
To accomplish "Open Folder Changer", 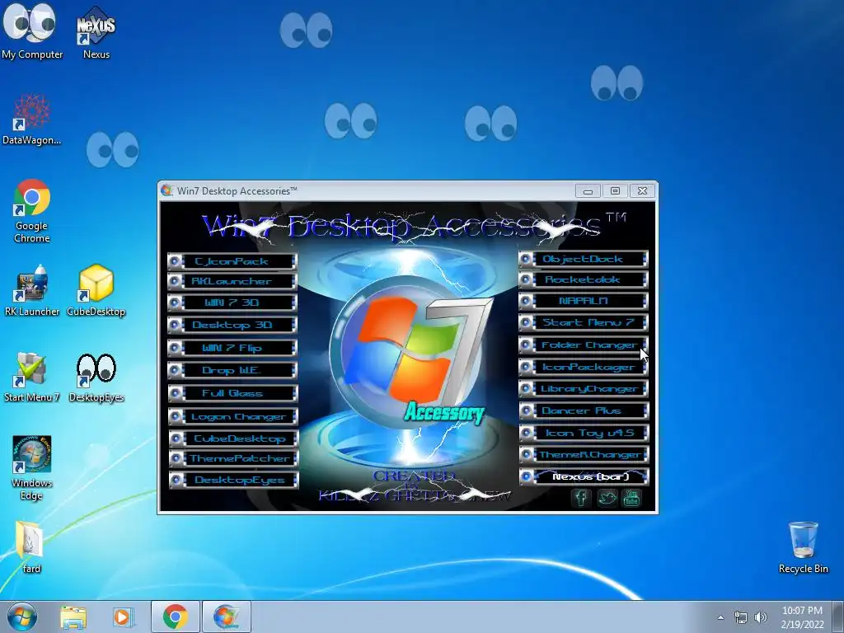I will pyautogui.click(x=584, y=345).
